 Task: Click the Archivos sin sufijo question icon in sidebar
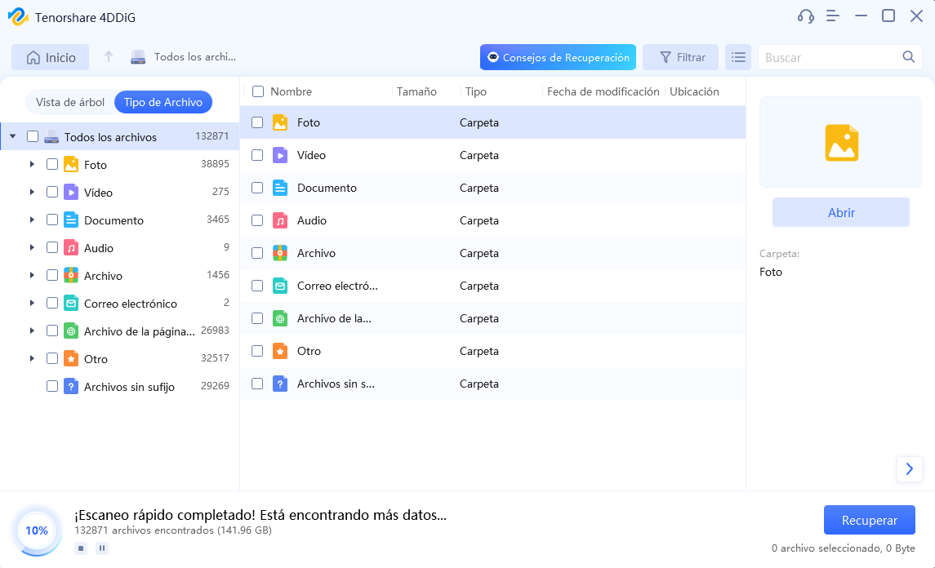point(71,386)
